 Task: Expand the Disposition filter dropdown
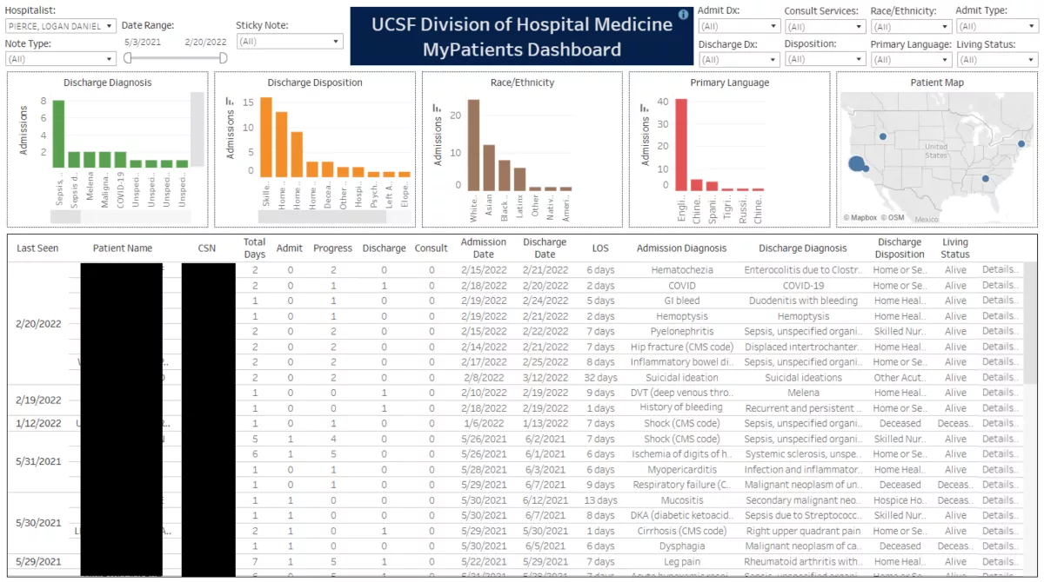[825, 60]
